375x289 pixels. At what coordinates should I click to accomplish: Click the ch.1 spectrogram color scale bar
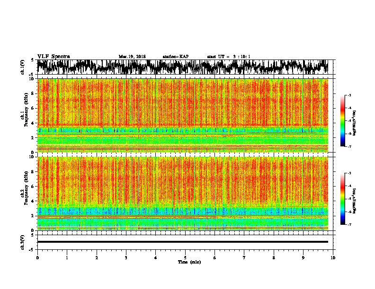(343, 121)
